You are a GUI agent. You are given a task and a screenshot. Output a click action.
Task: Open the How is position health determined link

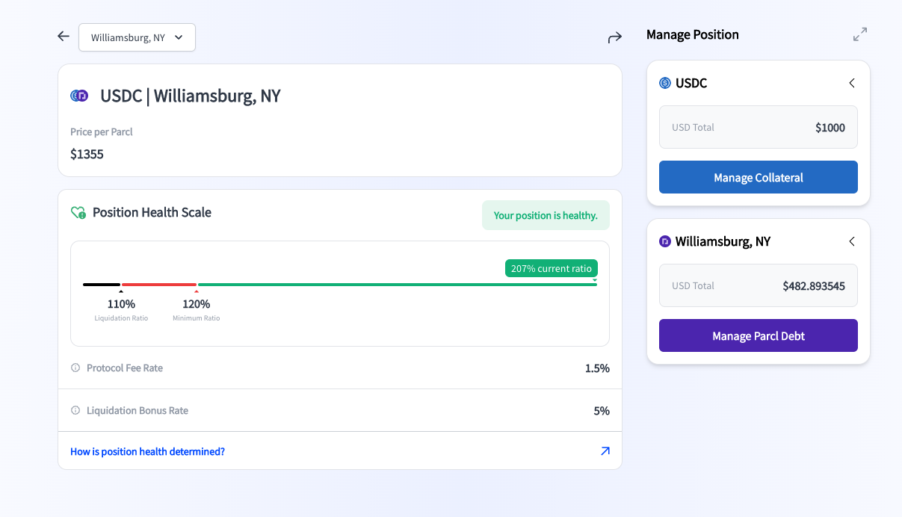(x=147, y=451)
